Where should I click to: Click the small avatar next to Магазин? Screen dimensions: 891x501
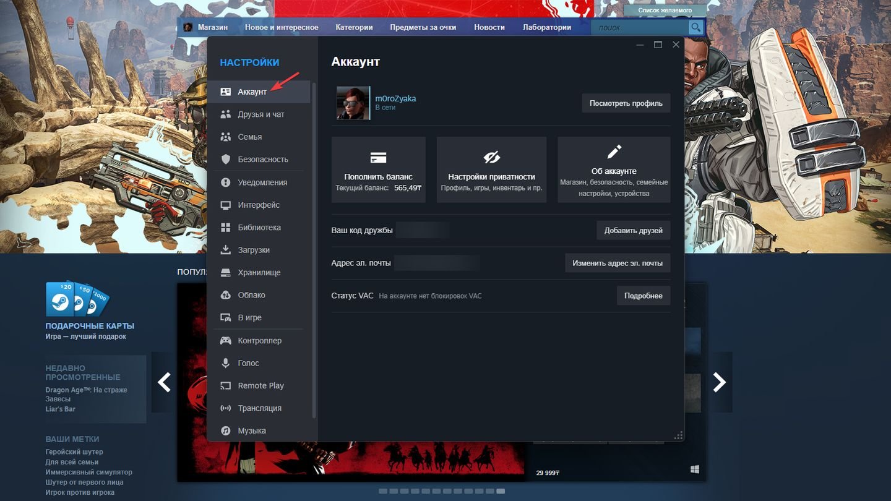coord(188,27)
